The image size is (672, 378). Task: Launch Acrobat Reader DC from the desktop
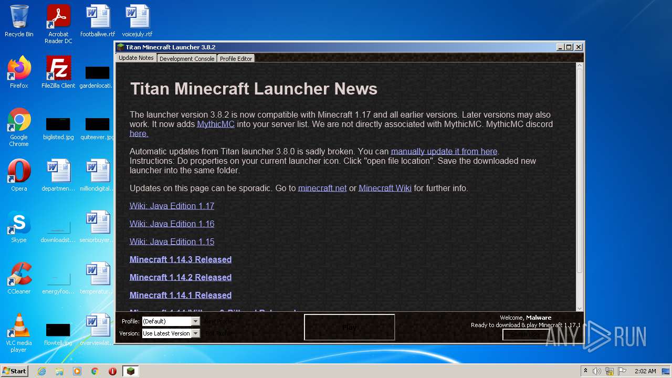click(x=58, y=24)
